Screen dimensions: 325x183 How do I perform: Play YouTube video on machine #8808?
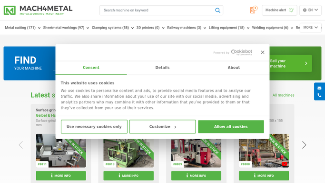[285, 164]
